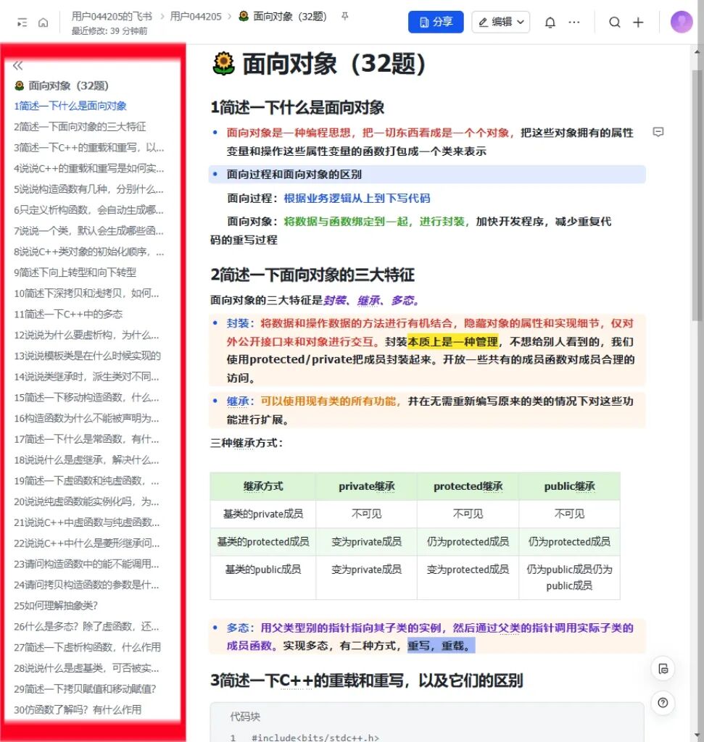Click heading 2简述一下面向对象的三大特征
The width and height of the screenshot is (704, 742).
pyautogui.click(x=312, y=275)
